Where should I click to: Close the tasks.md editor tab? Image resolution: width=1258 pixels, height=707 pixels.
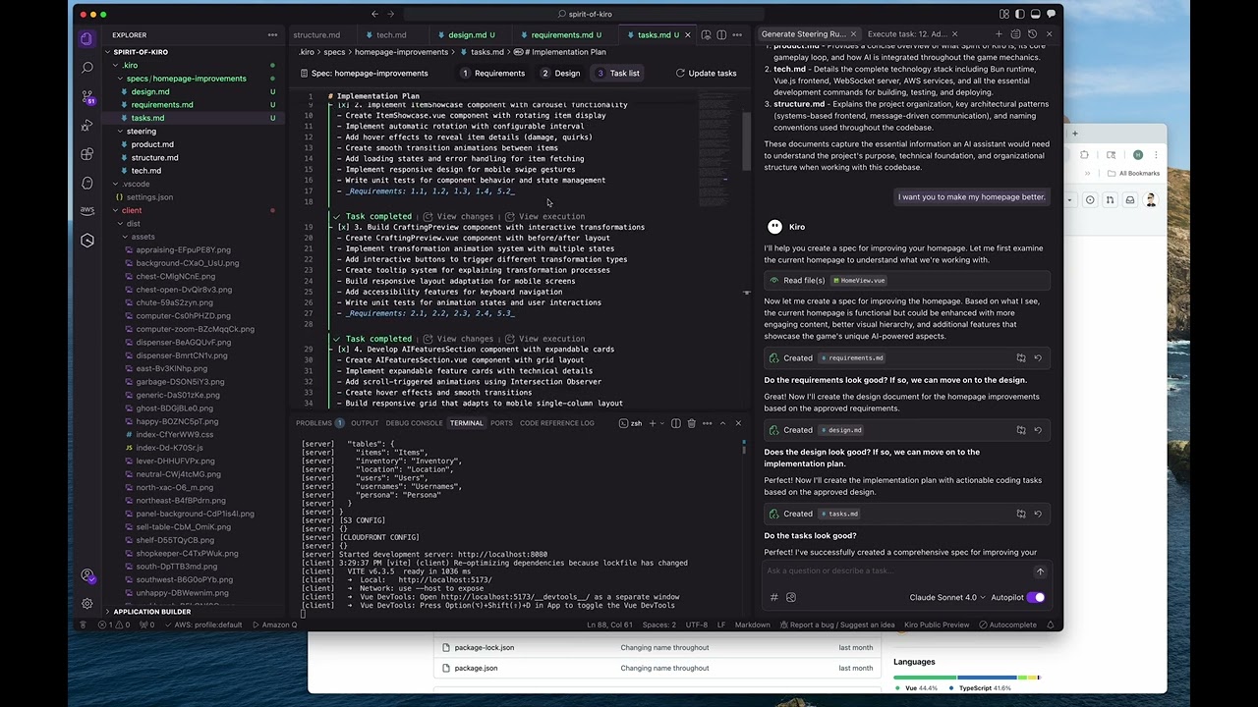[x=688, y=34]
